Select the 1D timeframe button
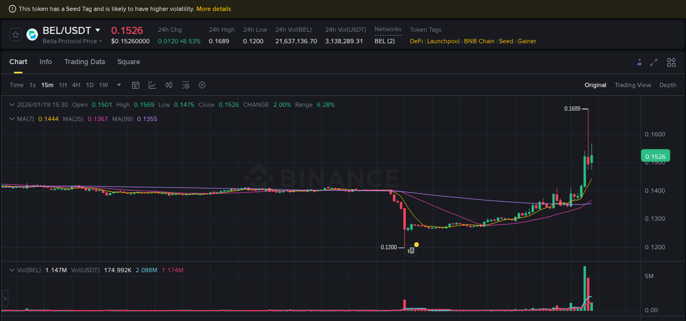Viewport: 686px width, 321px height. click(x=89, y=85)
